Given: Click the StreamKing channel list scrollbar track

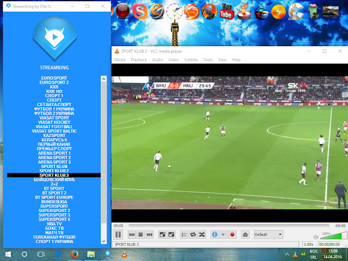Looking at the screenshot, I should tap(104, 160).
